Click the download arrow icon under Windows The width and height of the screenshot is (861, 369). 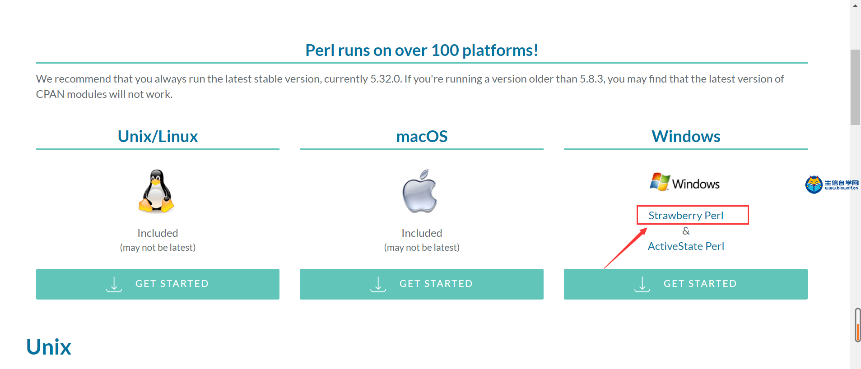pos(642,284)
